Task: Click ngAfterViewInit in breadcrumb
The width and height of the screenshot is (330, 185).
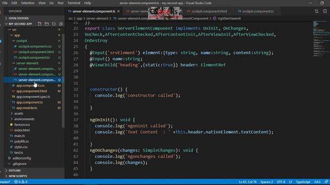Action: pos(229,18)
